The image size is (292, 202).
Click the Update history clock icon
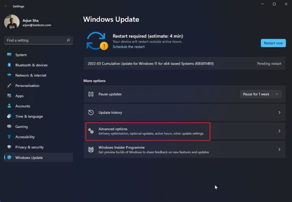pos(91,112)
